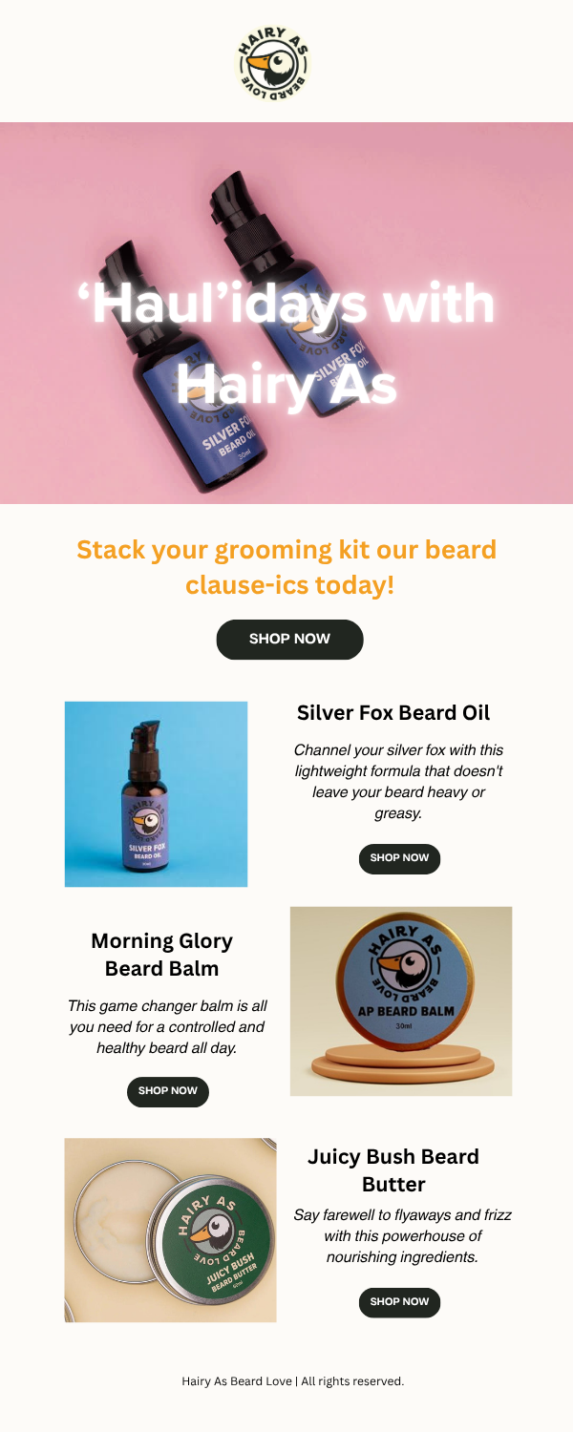
Task: Click SHOP NOW under the Juicy Bush description
Action: coord(399,1302)
